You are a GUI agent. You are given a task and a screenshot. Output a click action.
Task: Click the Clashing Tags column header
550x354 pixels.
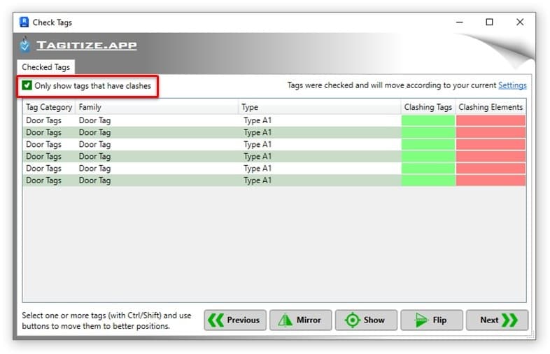tap(428, 107)
